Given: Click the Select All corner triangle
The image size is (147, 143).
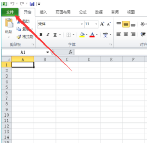Looking at the screenshot, I should coord(7,59).
